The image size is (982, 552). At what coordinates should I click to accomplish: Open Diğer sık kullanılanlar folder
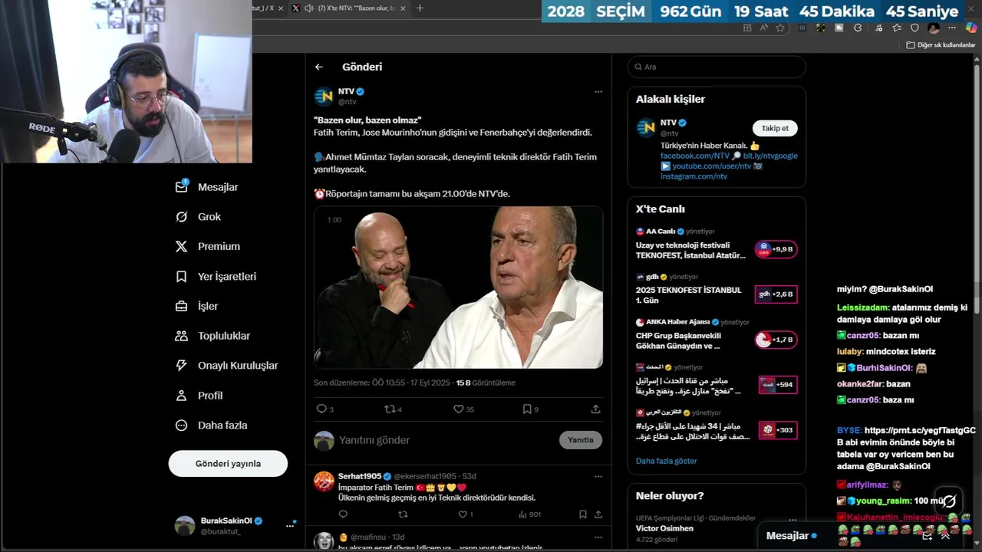tap(941, 45)
